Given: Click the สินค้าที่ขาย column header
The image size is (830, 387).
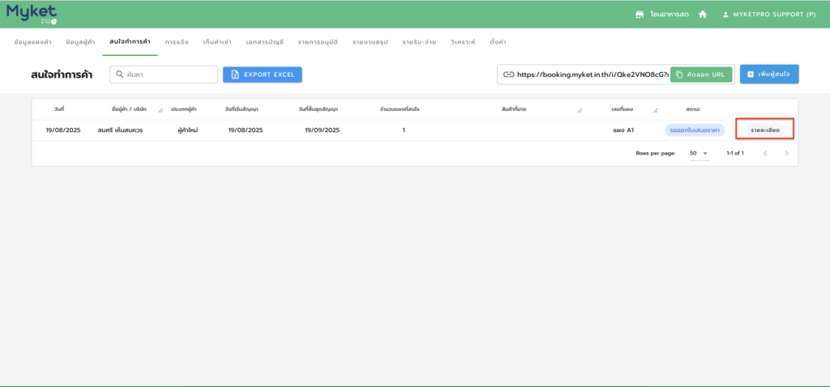Looking at the screenshot, I should pos(513,109).
